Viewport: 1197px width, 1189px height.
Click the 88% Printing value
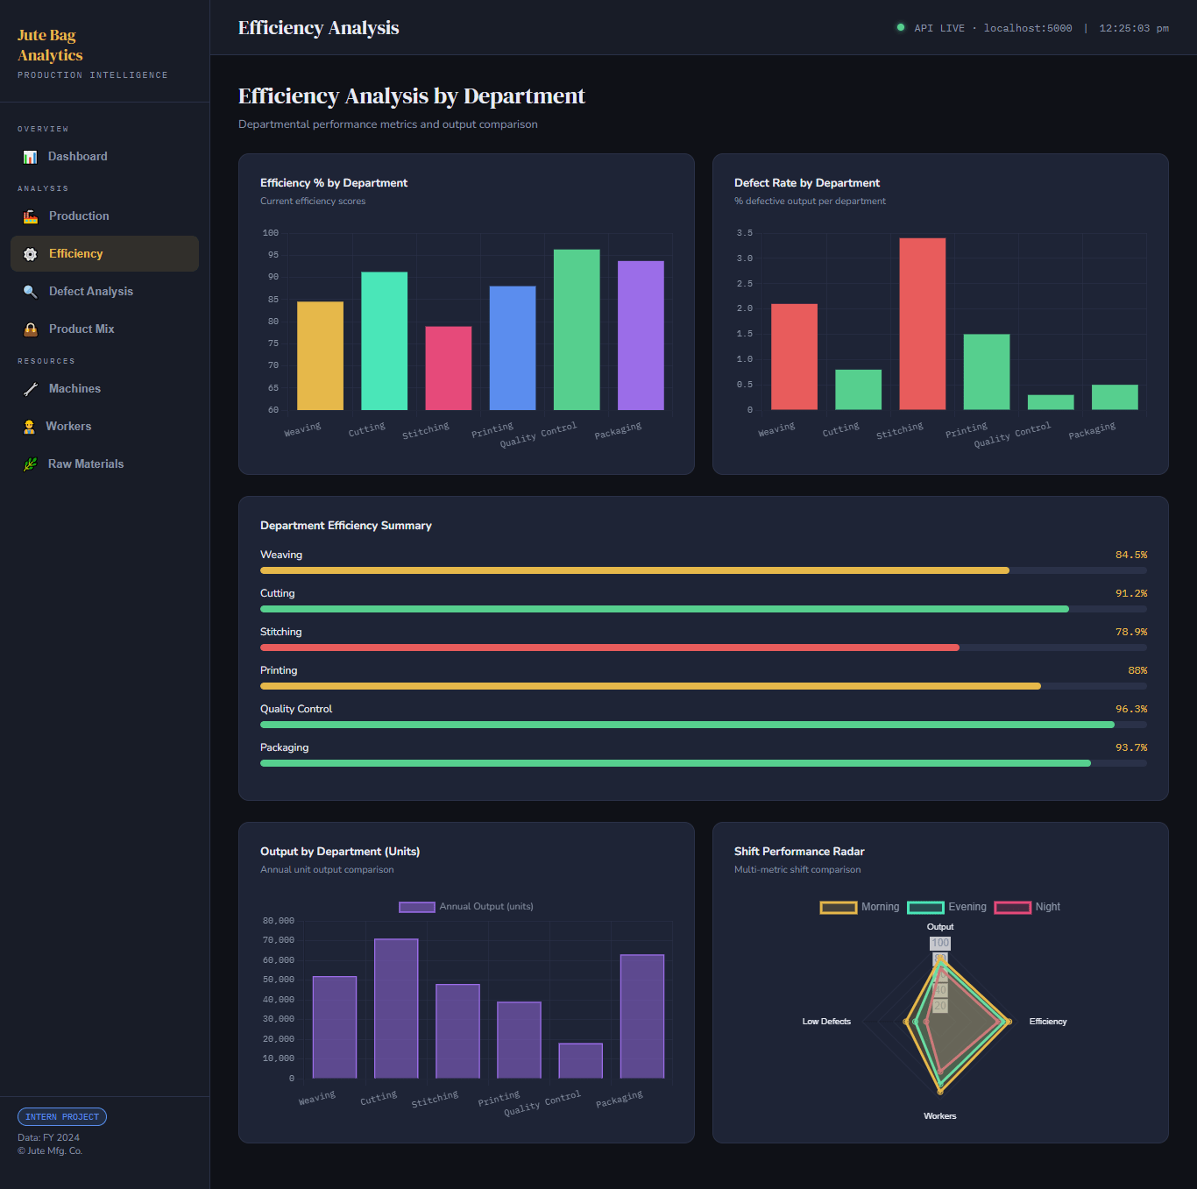(x=1137, y=670)
